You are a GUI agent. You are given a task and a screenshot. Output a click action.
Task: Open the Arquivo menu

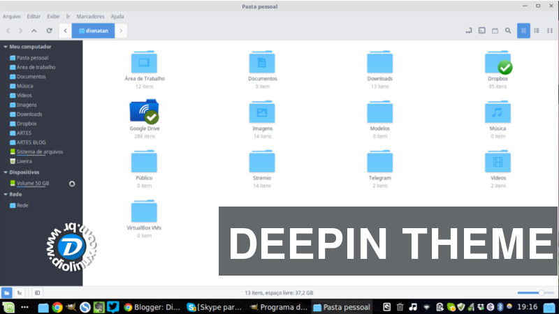(x=12, y=16)
